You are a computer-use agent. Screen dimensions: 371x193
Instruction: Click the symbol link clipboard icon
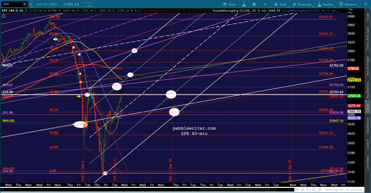point(31,4)
